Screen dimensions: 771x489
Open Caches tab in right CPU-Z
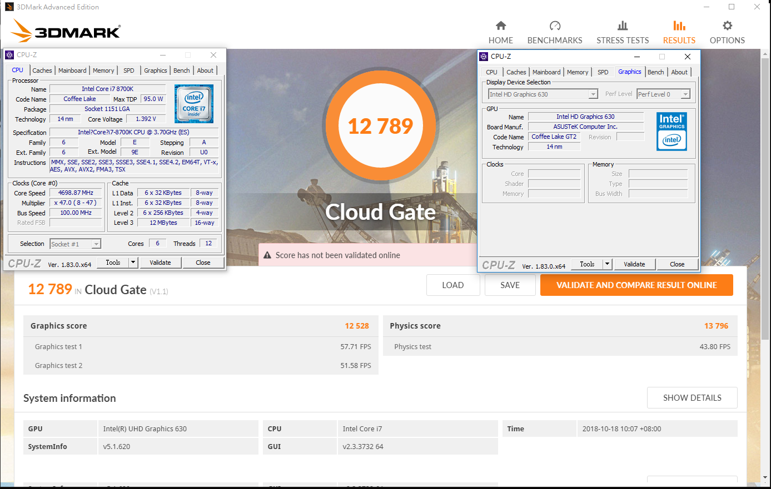pos(516,72)
